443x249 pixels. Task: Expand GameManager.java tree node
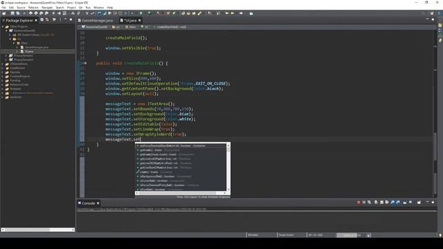pos(17,47)
